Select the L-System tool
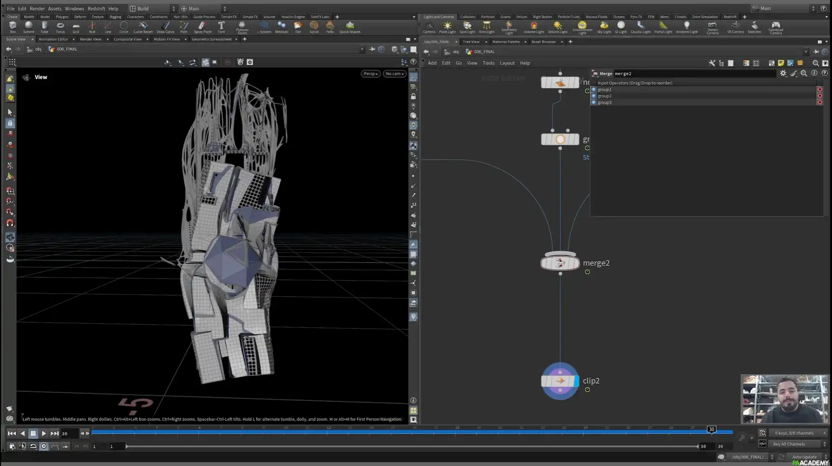The image size is (832, 466). (263, 27)
